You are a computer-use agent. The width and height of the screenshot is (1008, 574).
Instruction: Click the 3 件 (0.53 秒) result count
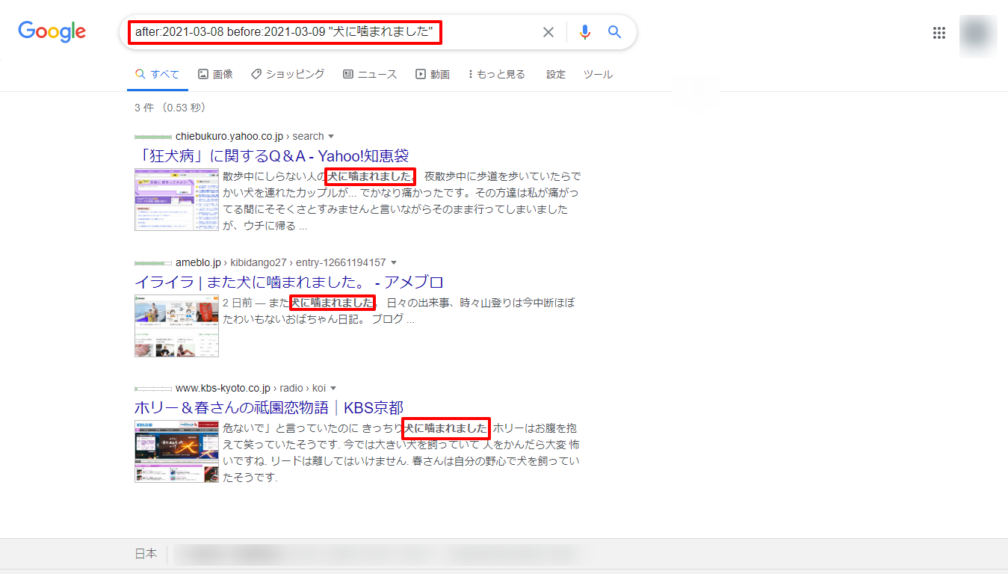(x=170, y=108)
